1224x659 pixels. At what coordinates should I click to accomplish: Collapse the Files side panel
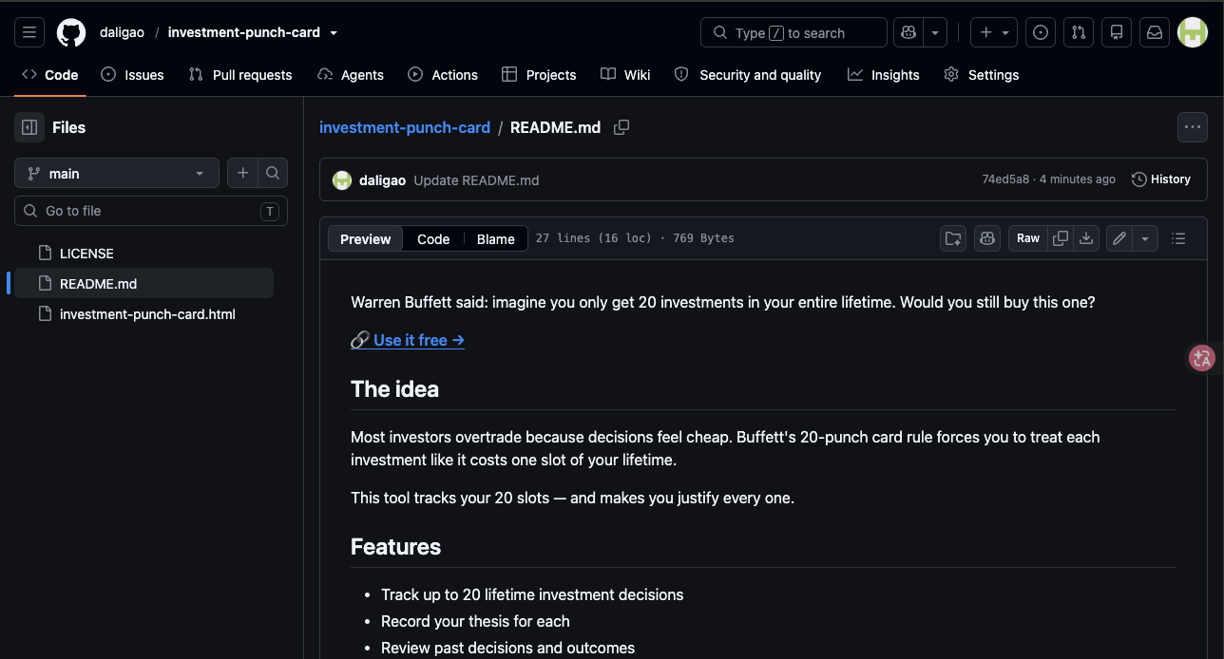click(x=29, y=127)
